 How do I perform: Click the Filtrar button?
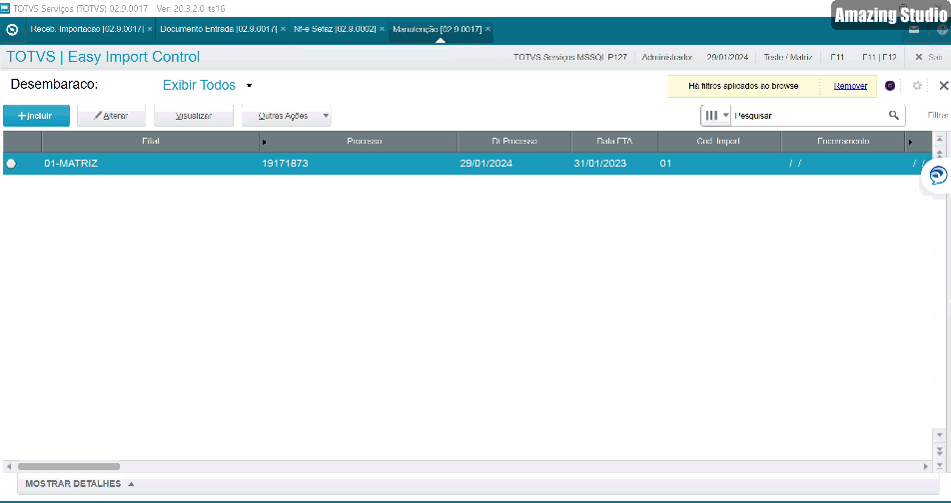pyautogui.click(x=938, y=115)
